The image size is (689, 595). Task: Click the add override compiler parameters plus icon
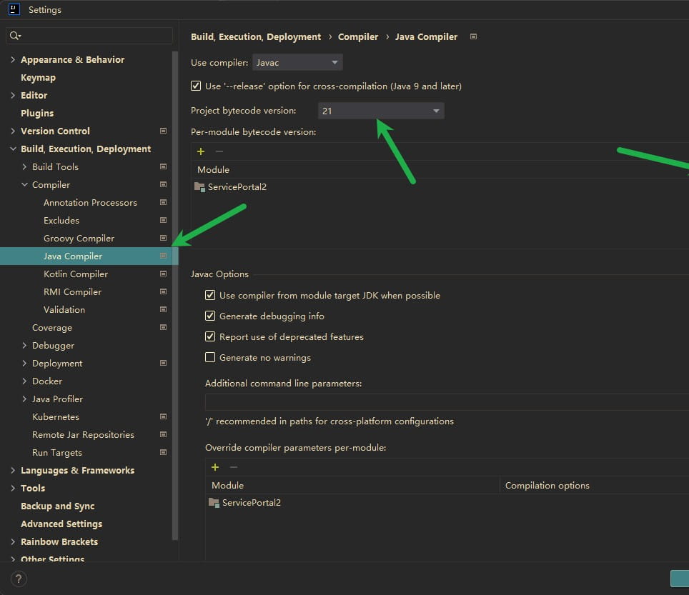coord(215,467)
